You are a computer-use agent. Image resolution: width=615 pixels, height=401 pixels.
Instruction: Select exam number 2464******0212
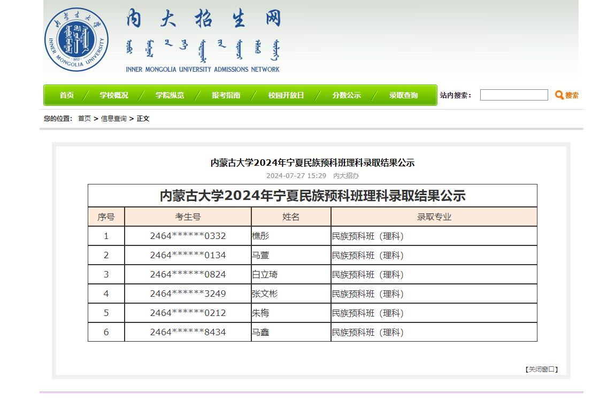[188, 313]
